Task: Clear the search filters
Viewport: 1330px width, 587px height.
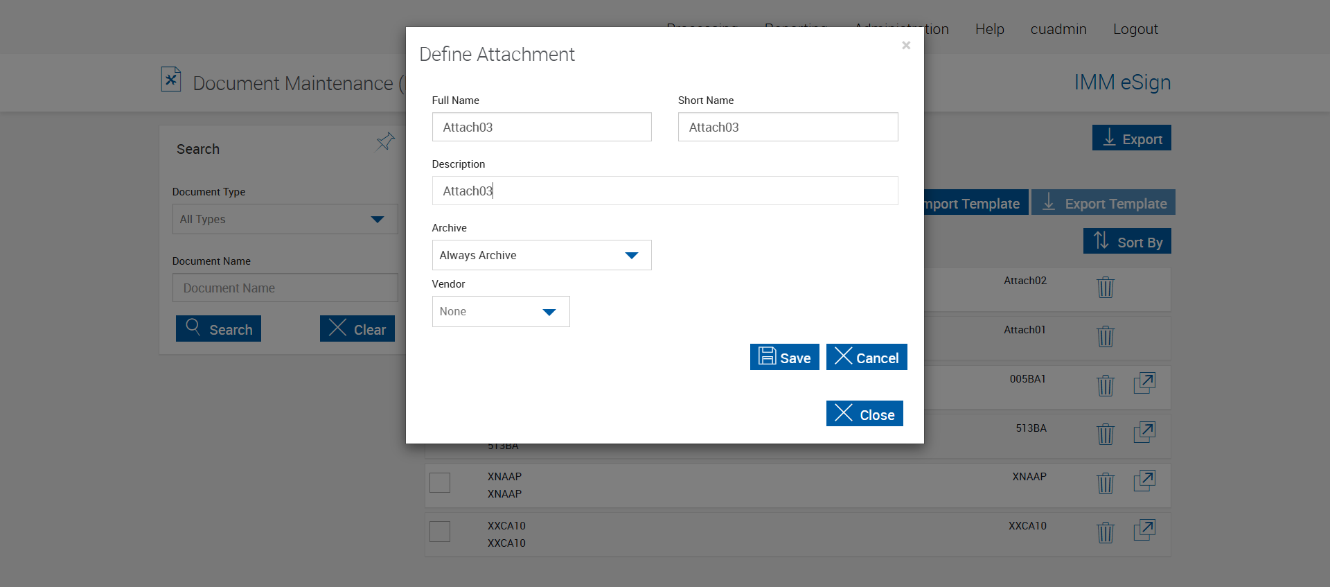Action: pos(357,328)
